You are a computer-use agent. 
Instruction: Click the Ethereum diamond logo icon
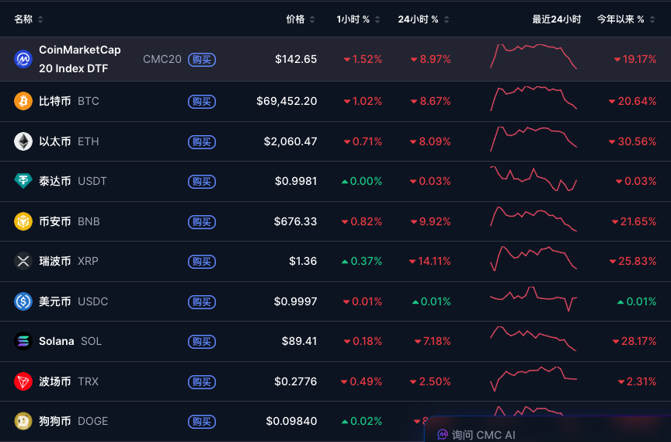23,141
